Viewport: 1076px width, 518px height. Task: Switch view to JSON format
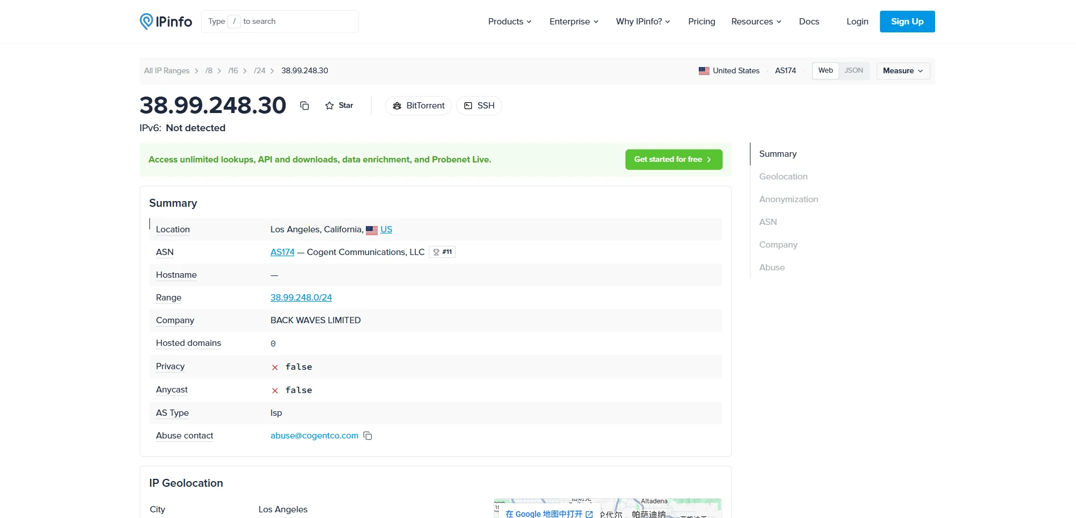853,70
